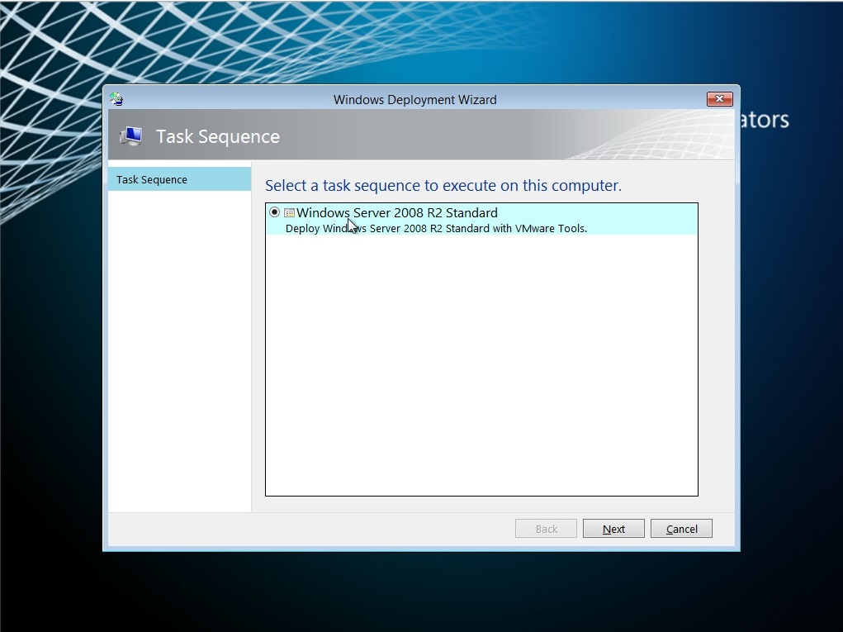Click the Next button
The height and width of the screenshot is (632, 843).
click(x=613, y=529)
